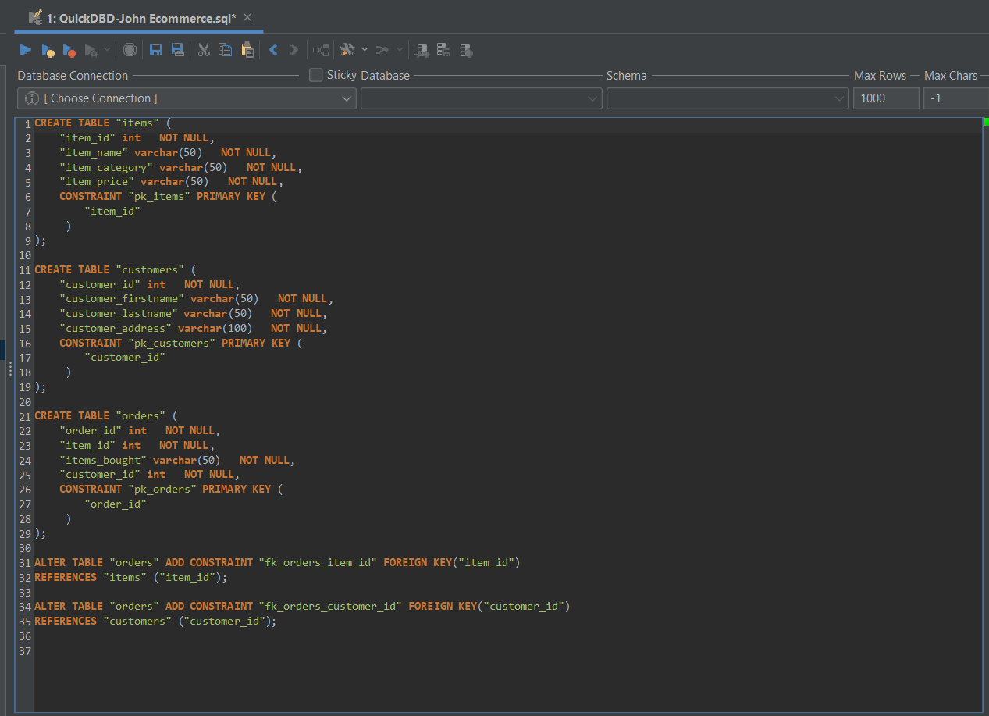Image resolution: width=989 pixels, height=716 pixels.
Task: Click the Max Rows input field
Action: pyautogui.click(x=886, y=98)
